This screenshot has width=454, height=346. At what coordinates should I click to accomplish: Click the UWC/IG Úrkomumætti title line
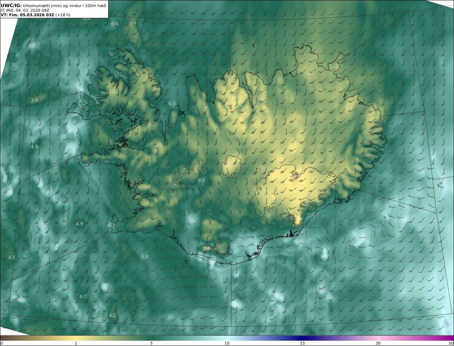click(x=54, y=5)
